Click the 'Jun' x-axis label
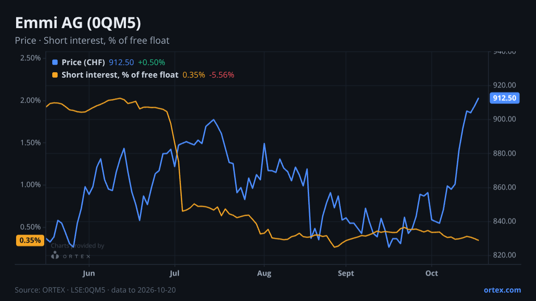 point(89,272)
